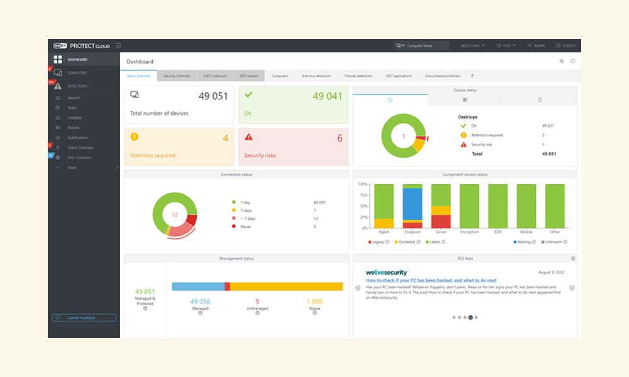Click info icon under Managed & Protected

click(145, 309)
